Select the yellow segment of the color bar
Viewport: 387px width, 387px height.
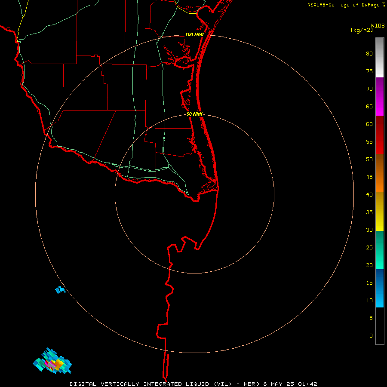(380, 212)
